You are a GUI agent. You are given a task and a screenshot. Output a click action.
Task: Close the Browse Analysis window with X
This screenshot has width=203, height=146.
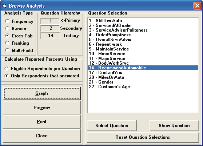tap(197, 6)
